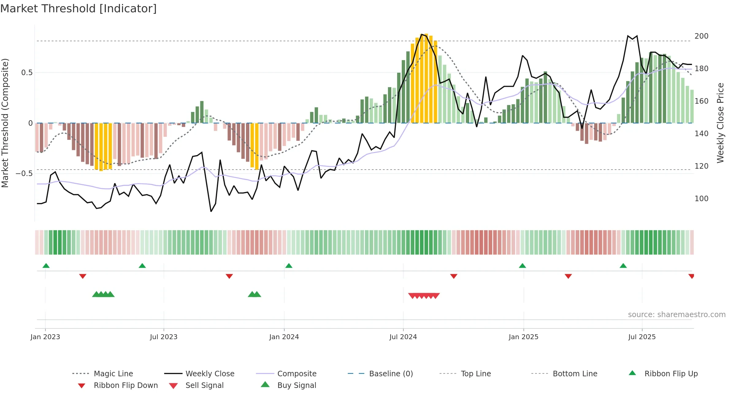Screen dimensions: 736x414
Task: Toggle the Ribbon Flip Up legend entry
Action: point(663,374)
